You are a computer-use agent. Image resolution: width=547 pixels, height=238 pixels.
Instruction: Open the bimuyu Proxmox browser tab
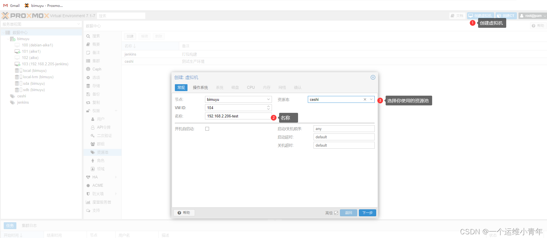click(44, 5)
